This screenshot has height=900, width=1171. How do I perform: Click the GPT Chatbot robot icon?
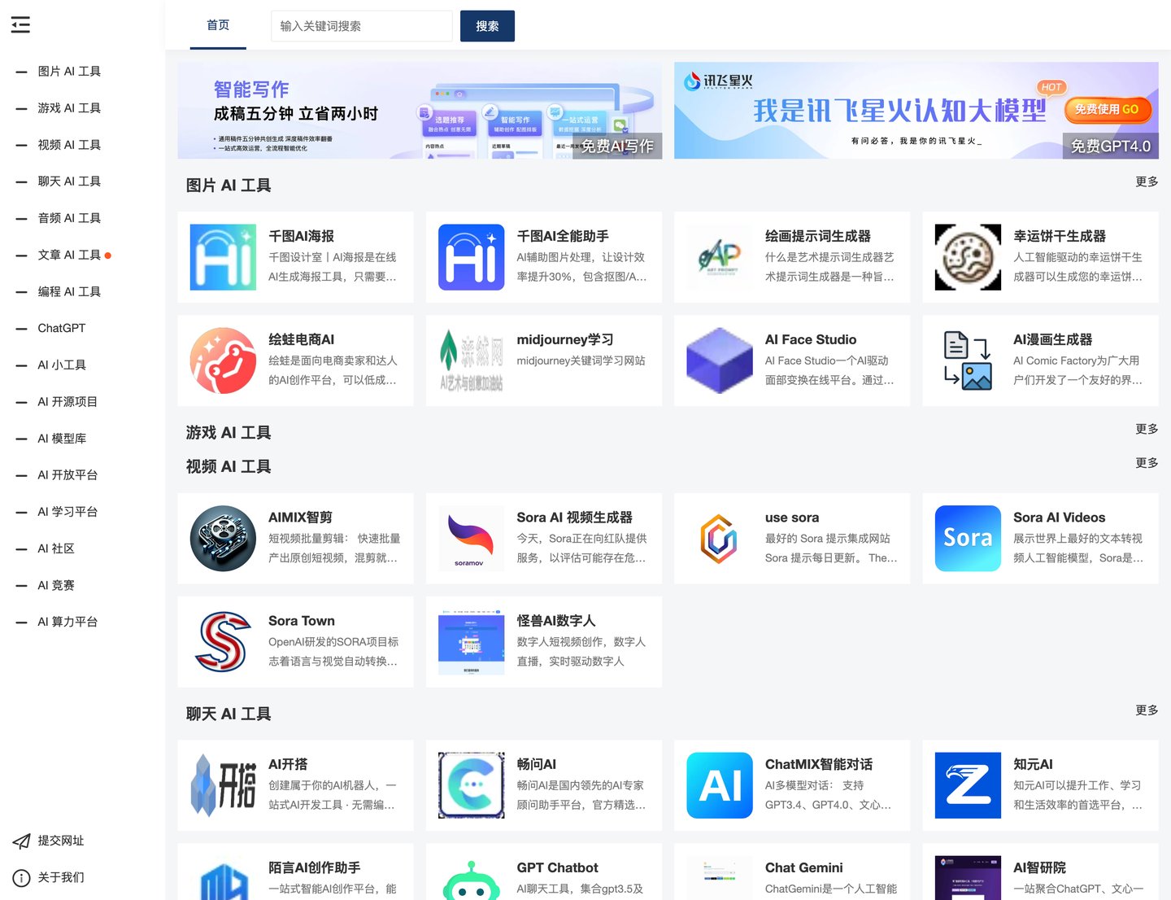[471, 879]
